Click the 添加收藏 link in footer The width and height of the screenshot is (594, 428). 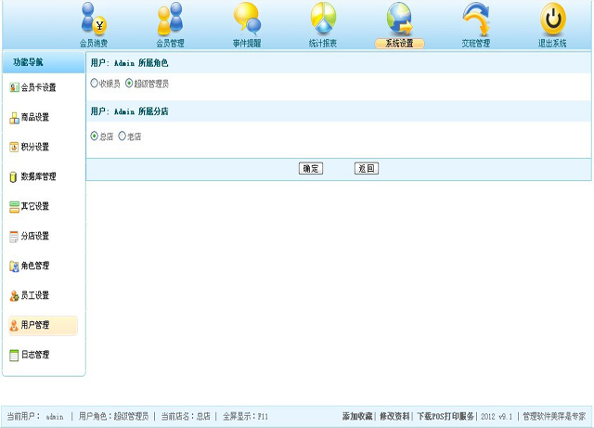pos(357,417)
